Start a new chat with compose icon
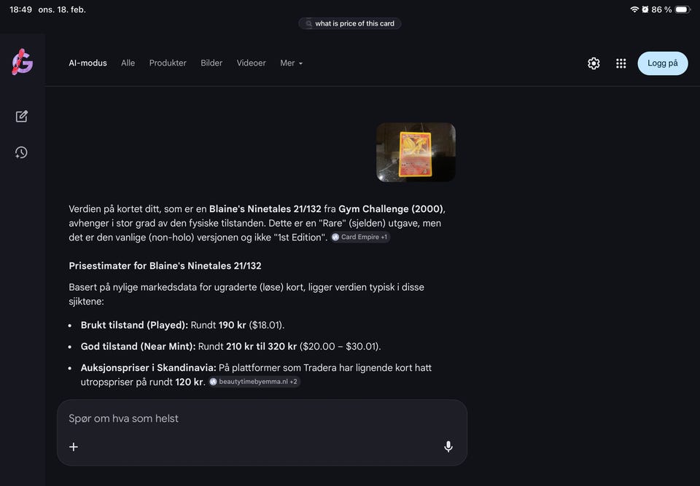This screenshot has height=486, width=700. tap(21, 117)
